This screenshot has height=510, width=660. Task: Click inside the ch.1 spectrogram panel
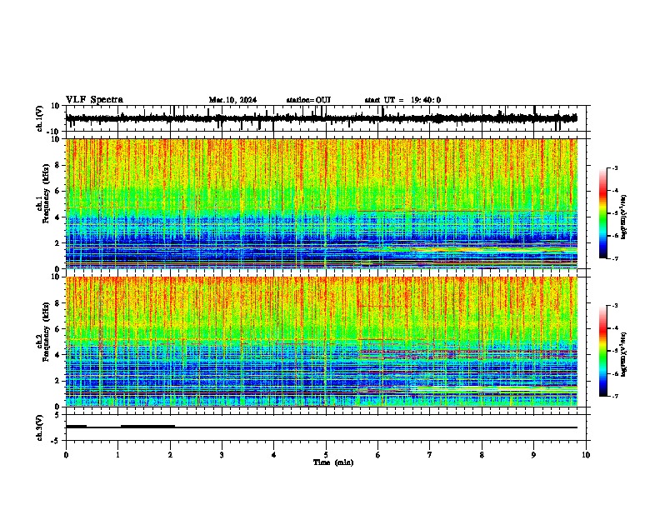[x=321, y=203]
